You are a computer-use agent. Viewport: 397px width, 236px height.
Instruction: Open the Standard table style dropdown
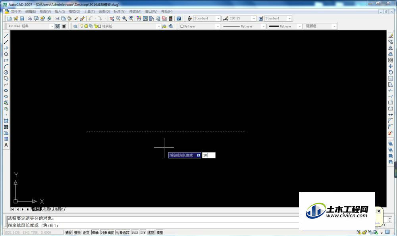pyautogui.click(x=289, y=19)
